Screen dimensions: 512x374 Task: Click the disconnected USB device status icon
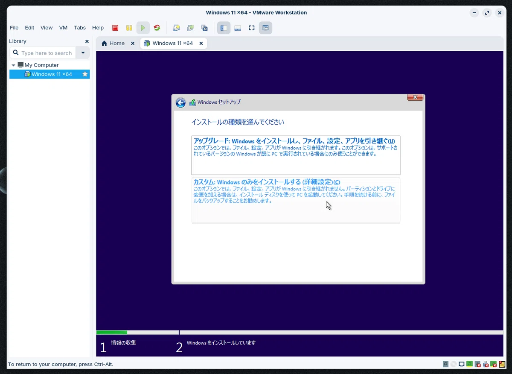tap(486, 364)
